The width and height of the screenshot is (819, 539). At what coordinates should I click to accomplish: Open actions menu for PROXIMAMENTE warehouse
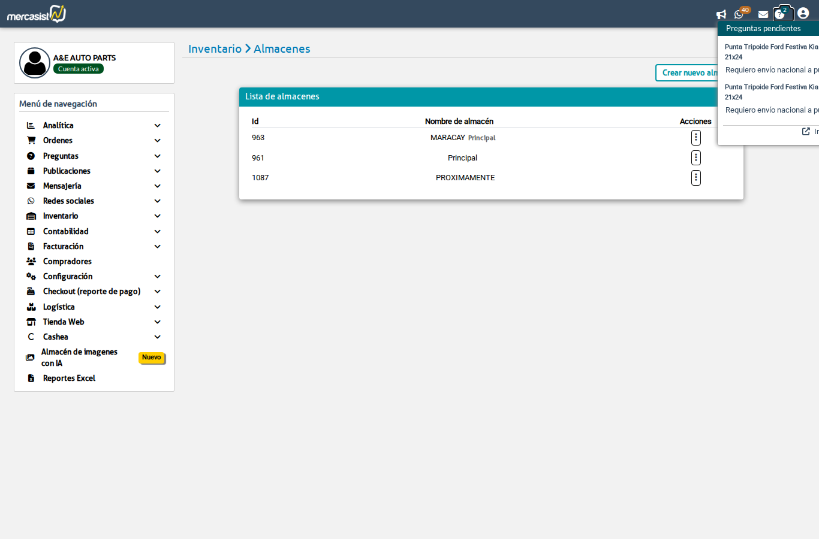[x=695, y=178]
